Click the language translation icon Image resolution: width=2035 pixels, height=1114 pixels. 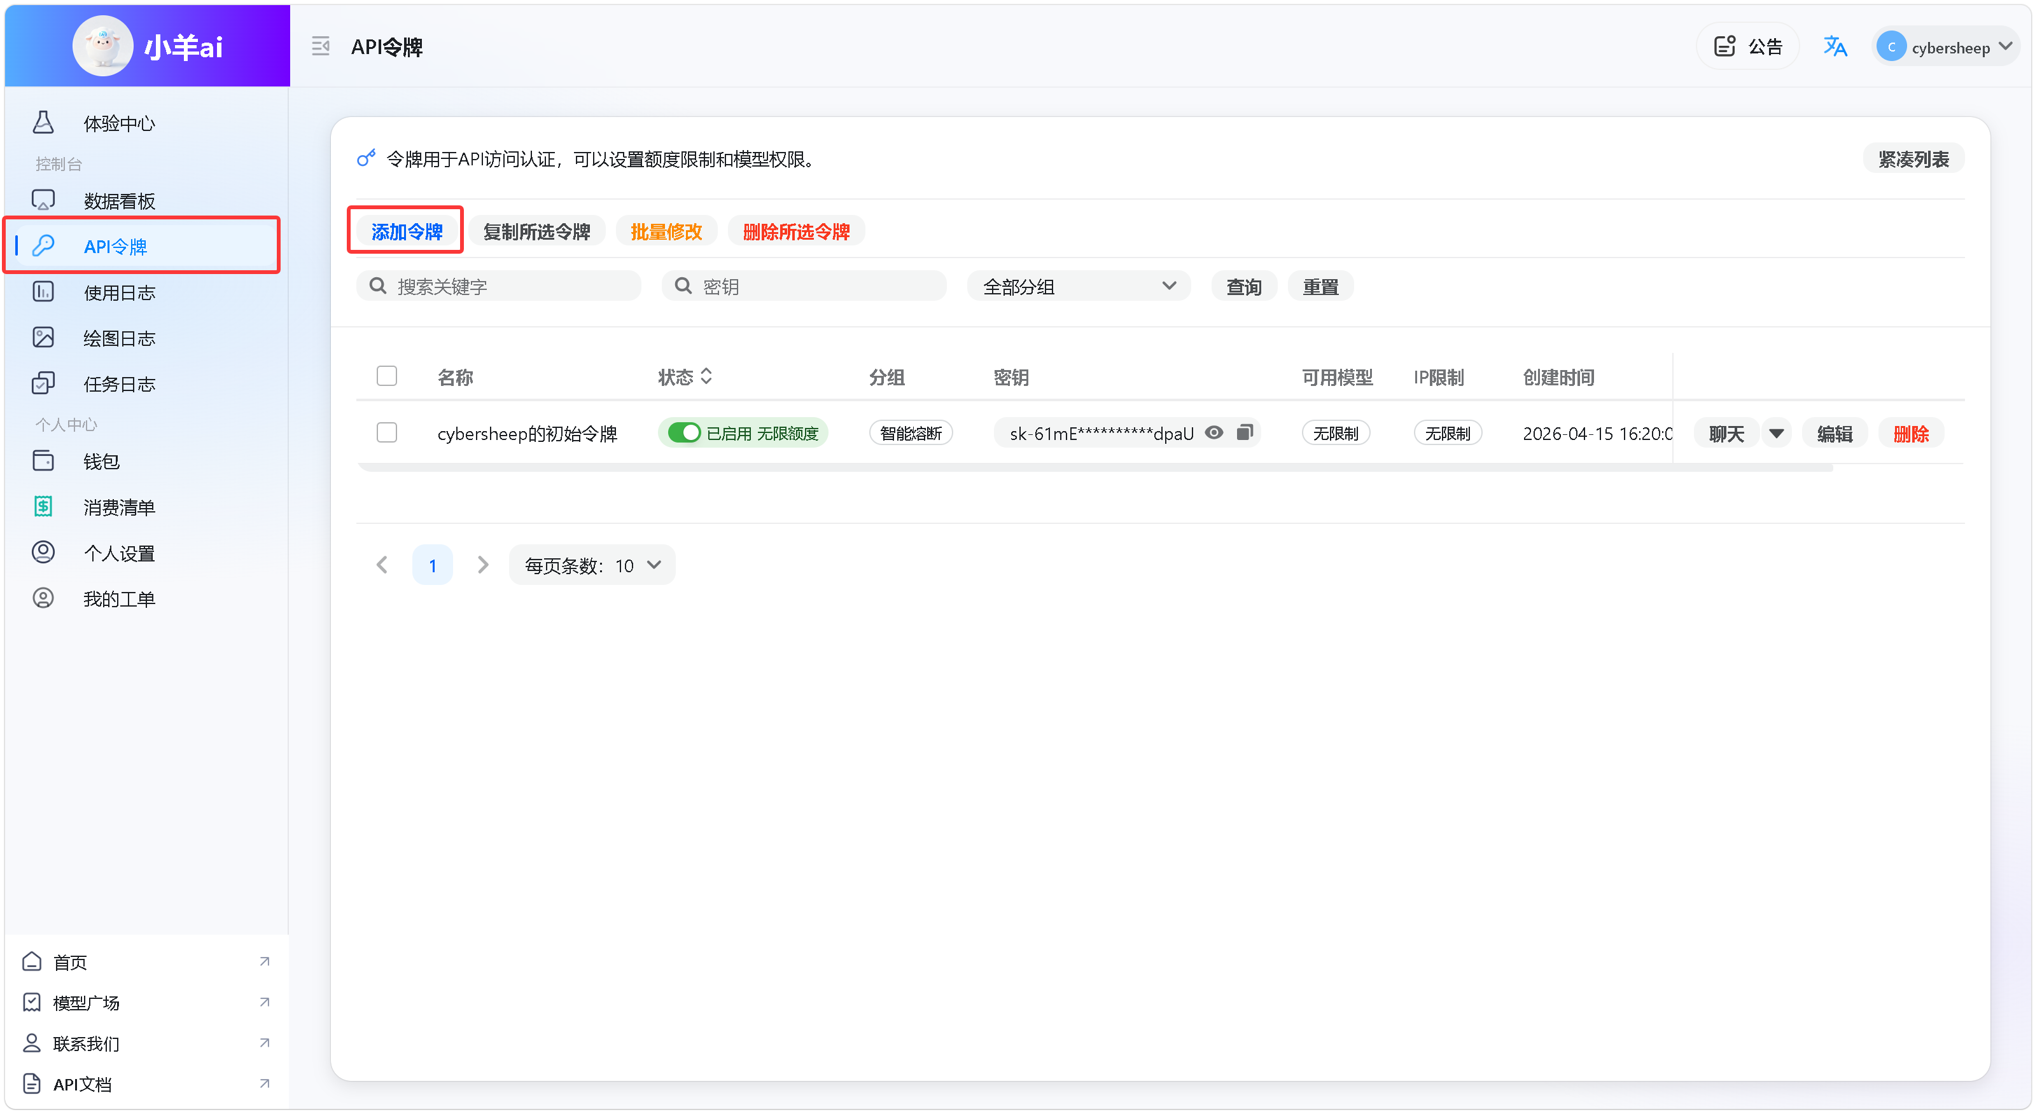point(1835,46)
